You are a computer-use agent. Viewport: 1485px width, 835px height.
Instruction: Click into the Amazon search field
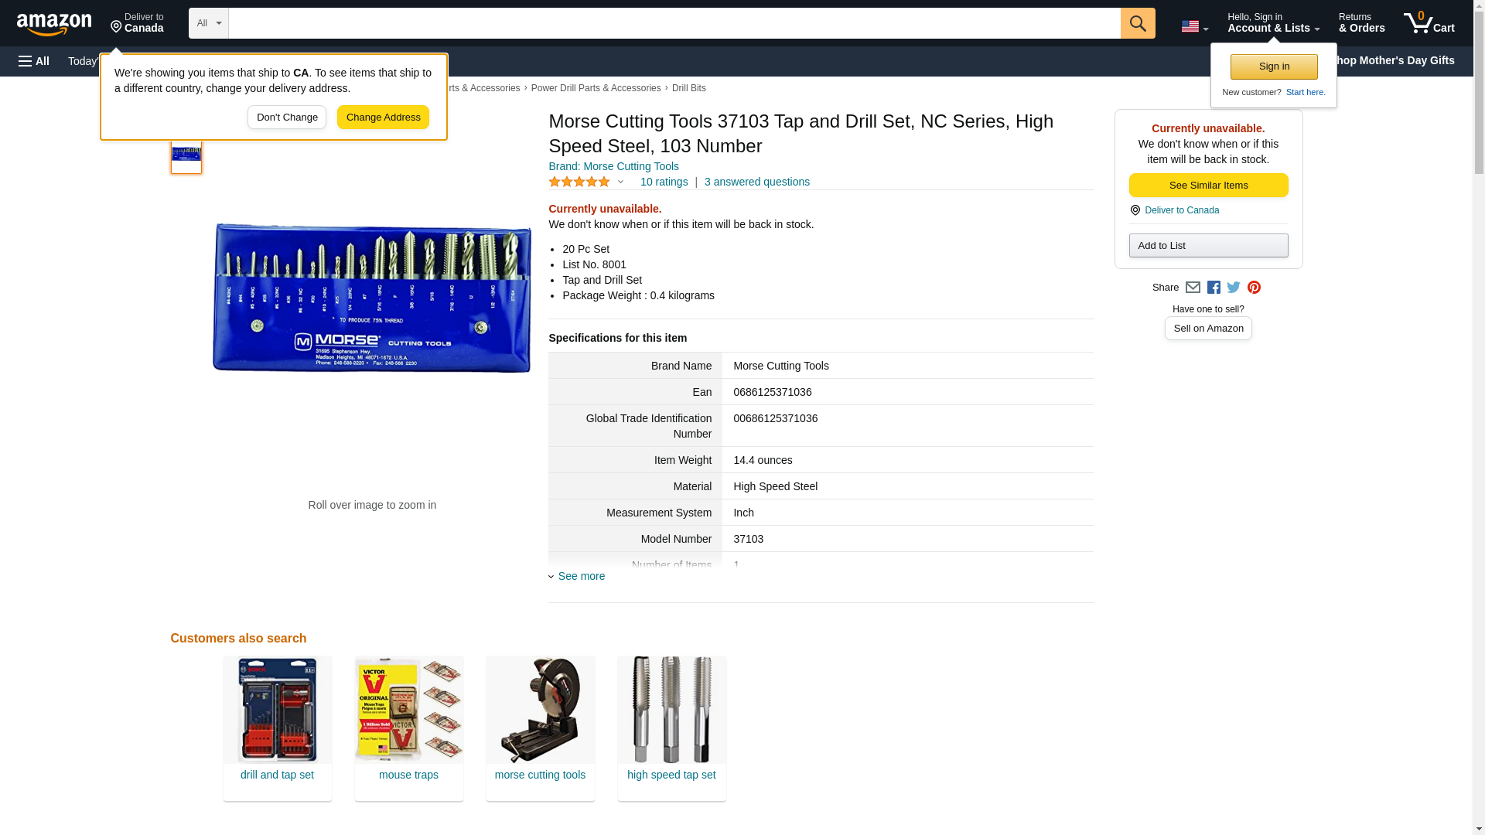pyautogui.click(x=674, y=23)
